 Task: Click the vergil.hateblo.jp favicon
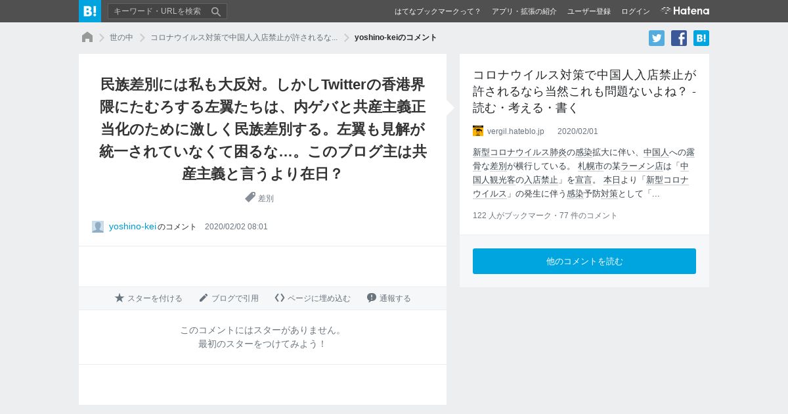pos(478,131)
